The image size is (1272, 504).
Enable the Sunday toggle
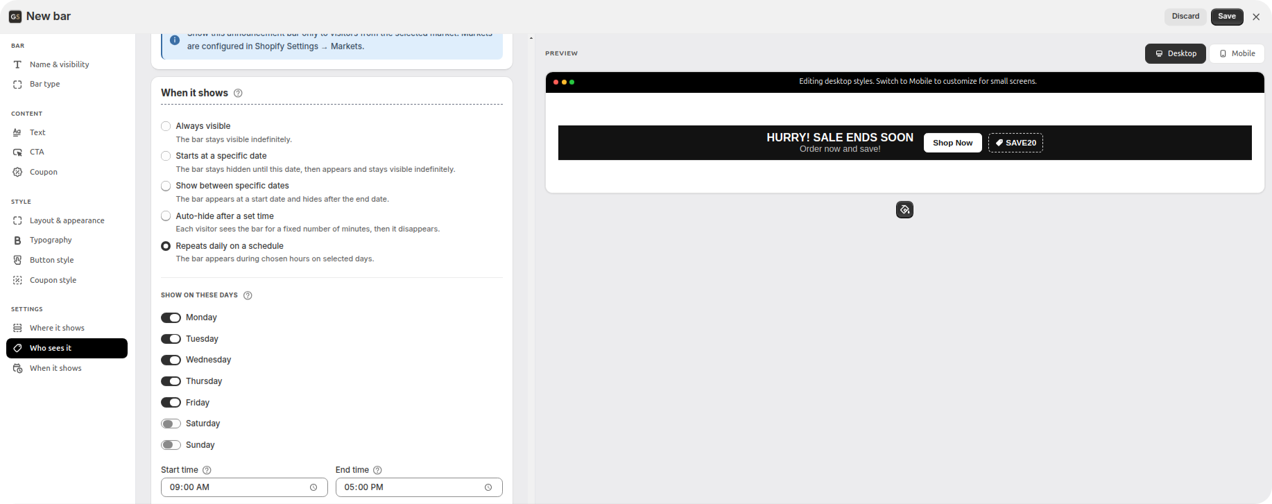171,445
